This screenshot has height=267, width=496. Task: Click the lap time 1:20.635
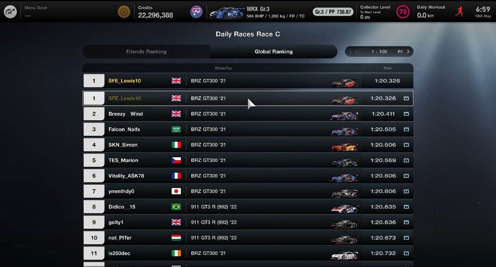point(383,206)
